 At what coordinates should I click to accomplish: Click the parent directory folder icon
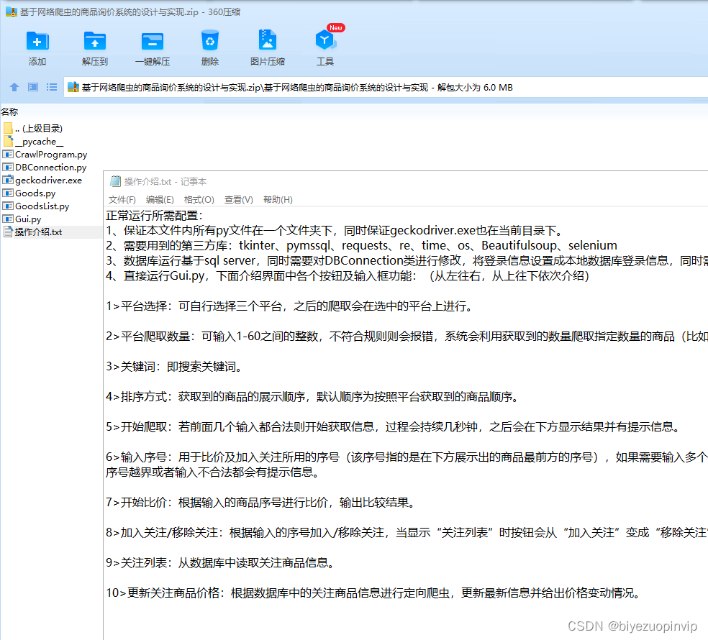pyautogui.click(x=8, y=128)
